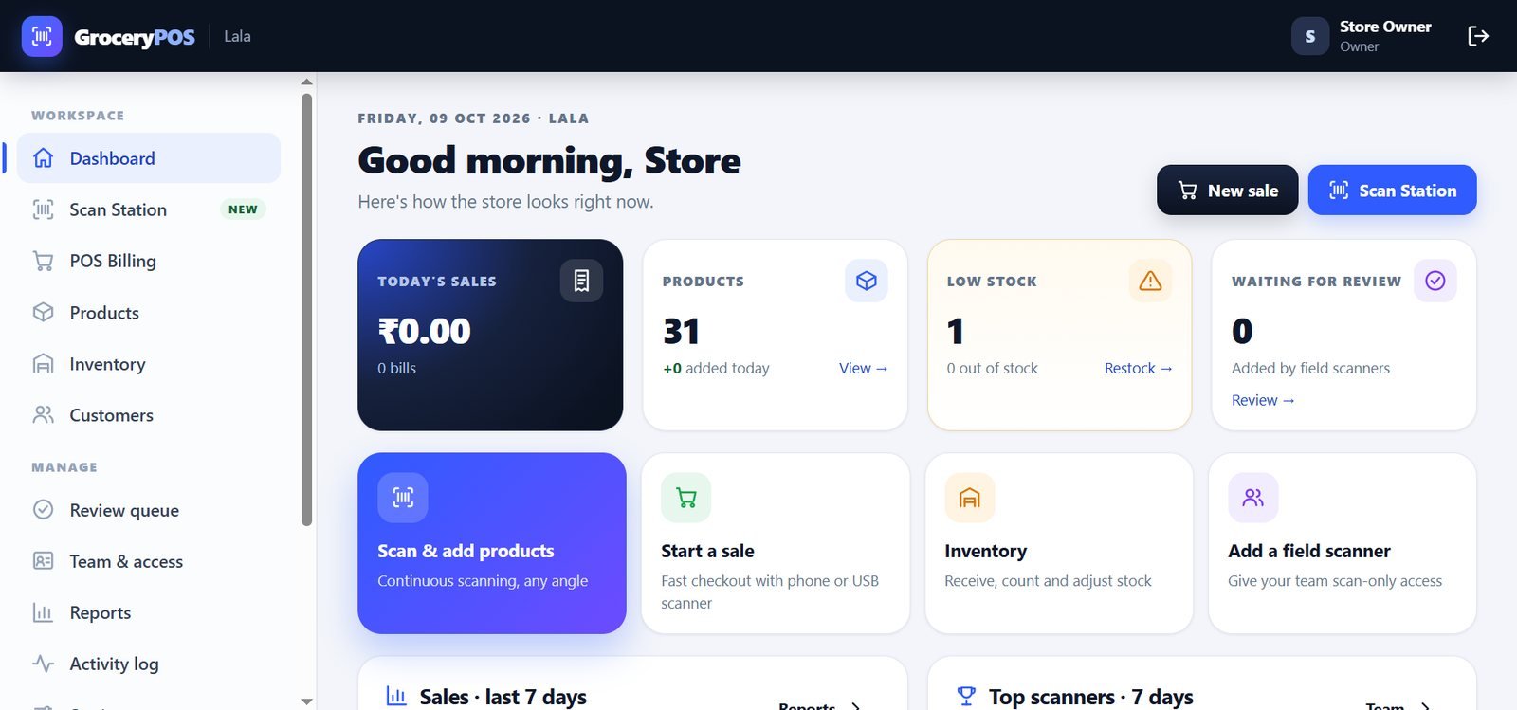Click the POS Billing cart icon
This screenshot has width=1517, height=710.
point(44,261)
